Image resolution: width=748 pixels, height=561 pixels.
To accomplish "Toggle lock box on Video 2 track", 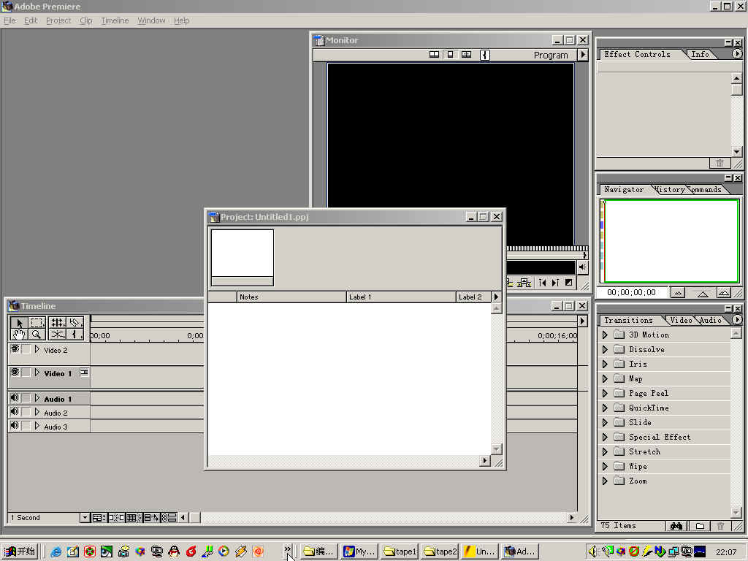I will (x=26, y=349).
